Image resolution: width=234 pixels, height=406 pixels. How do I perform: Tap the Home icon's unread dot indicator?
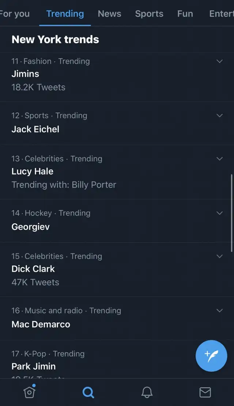click(x=34, y=385)
